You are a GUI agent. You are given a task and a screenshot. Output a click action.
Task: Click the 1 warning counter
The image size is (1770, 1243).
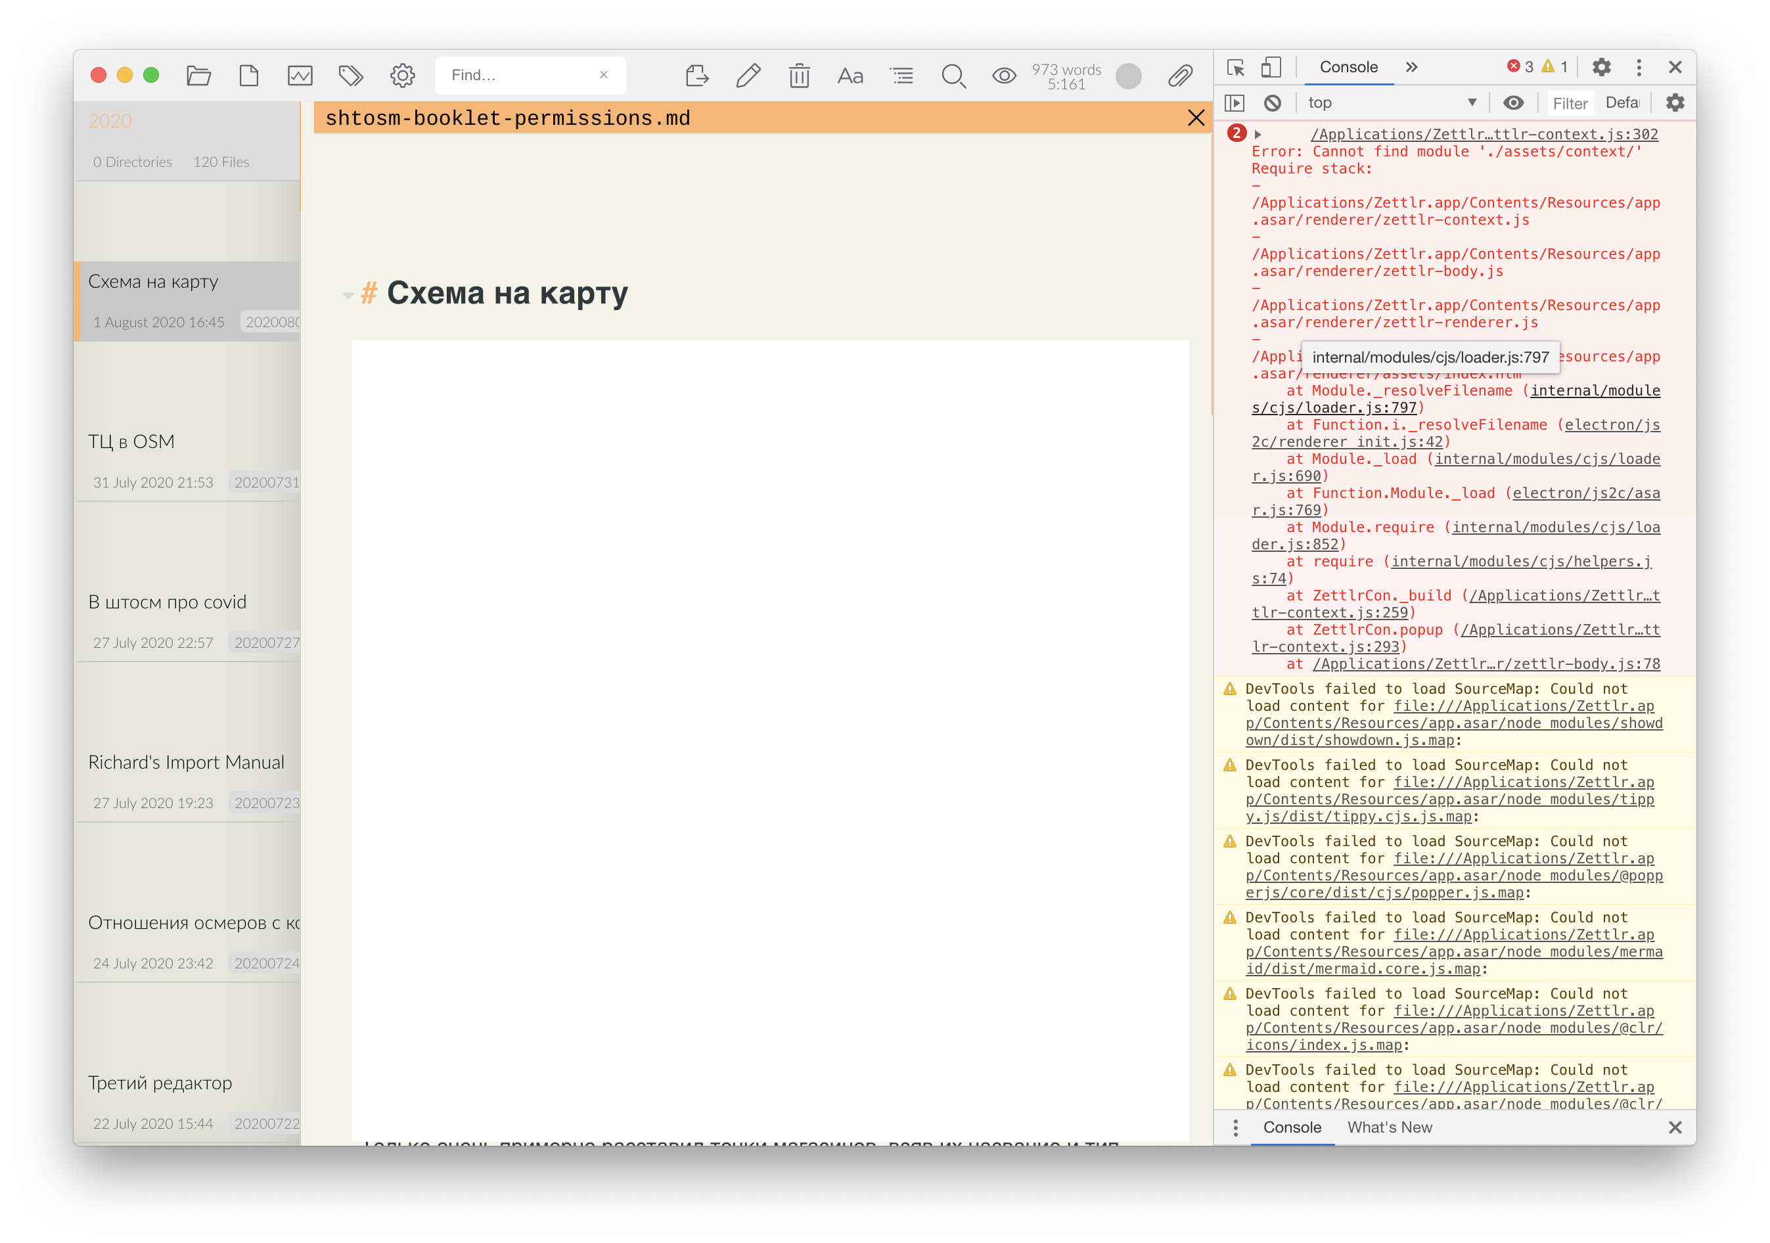click(1555, 67)
